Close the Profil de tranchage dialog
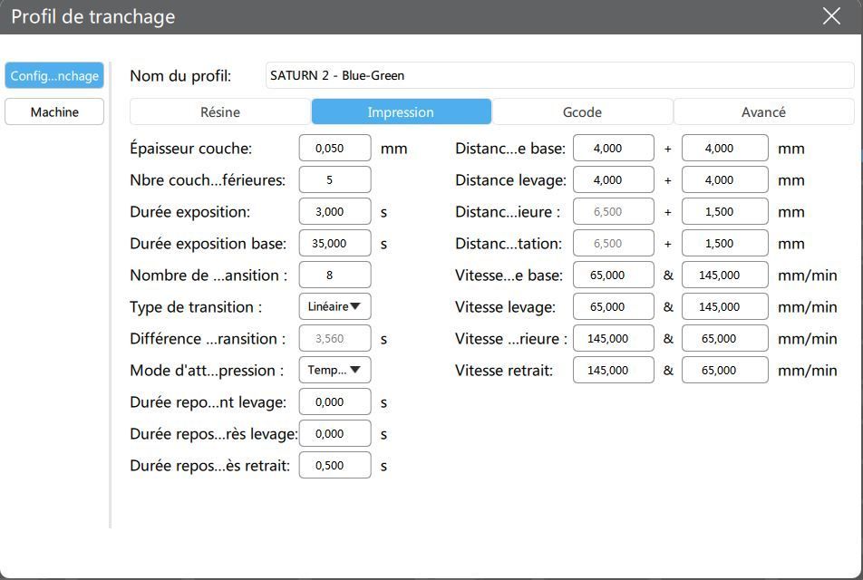 pyautogui.click(x=831, y=16)
